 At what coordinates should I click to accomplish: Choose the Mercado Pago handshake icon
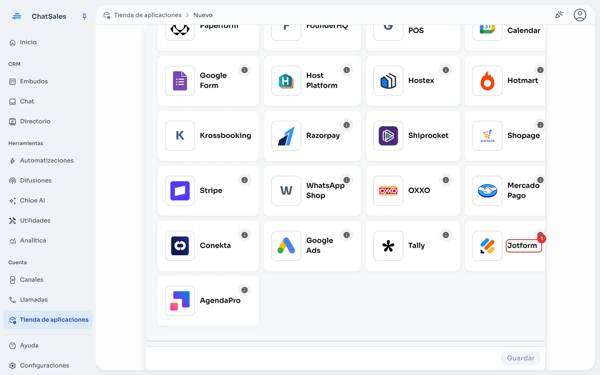[487, 190]
